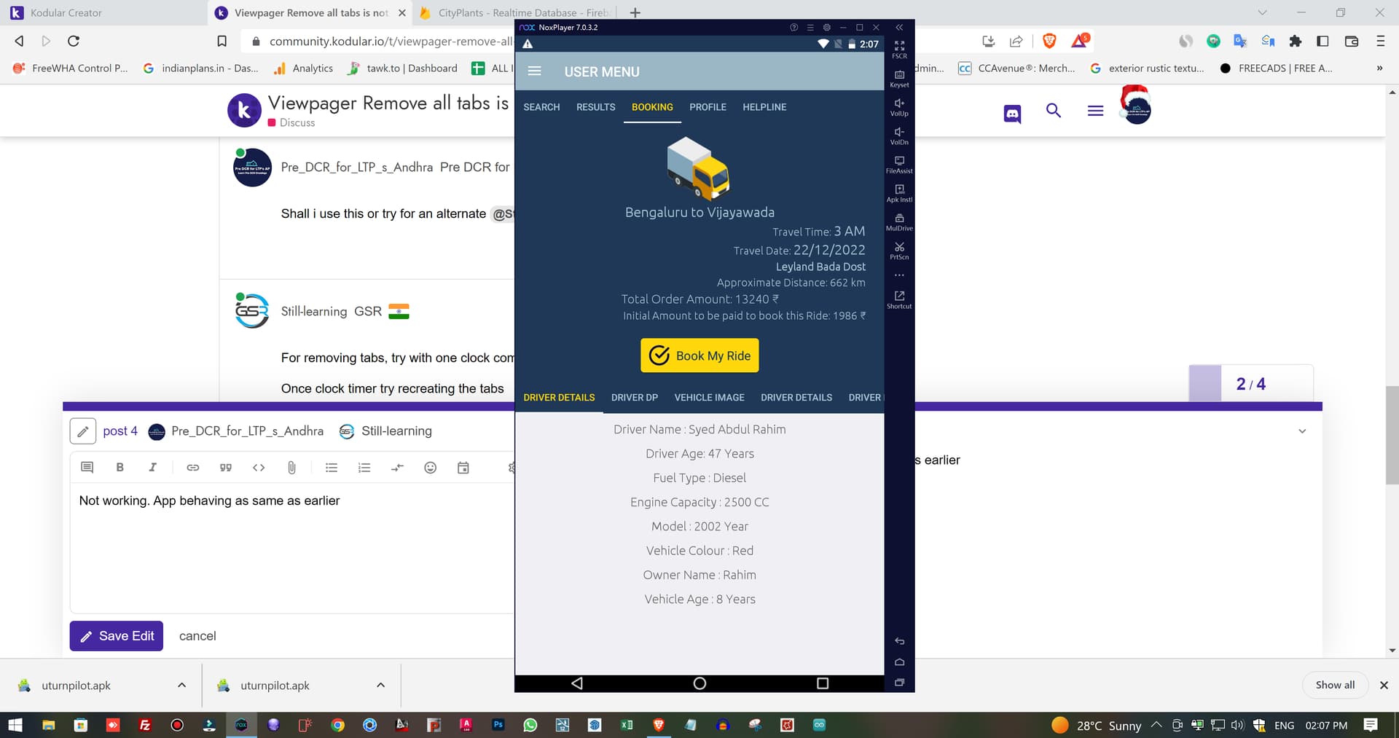1399x738 pixels.
Task: Capture screenshot with the PrtScn tool
Action: tap(898, 251)
